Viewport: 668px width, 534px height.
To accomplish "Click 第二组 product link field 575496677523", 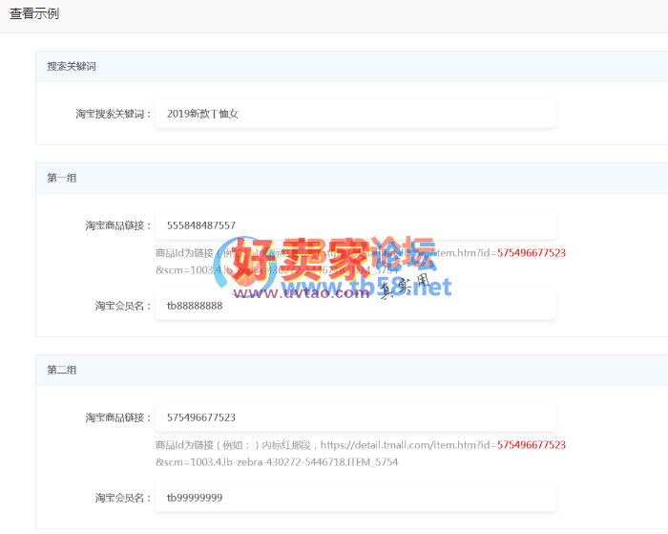I will coord(356,417).
